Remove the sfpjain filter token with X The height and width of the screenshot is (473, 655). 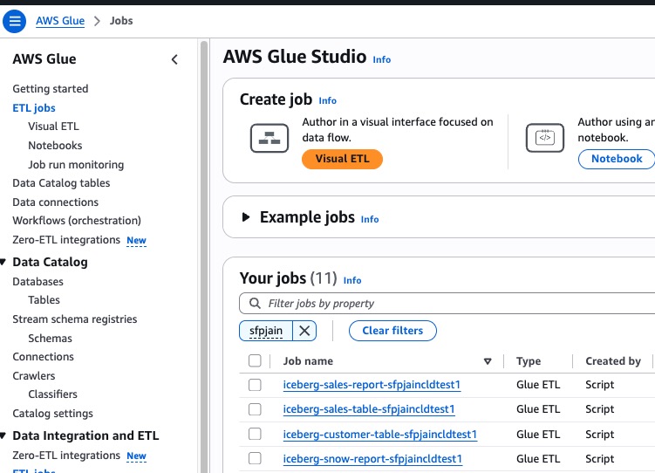[304, 331]
